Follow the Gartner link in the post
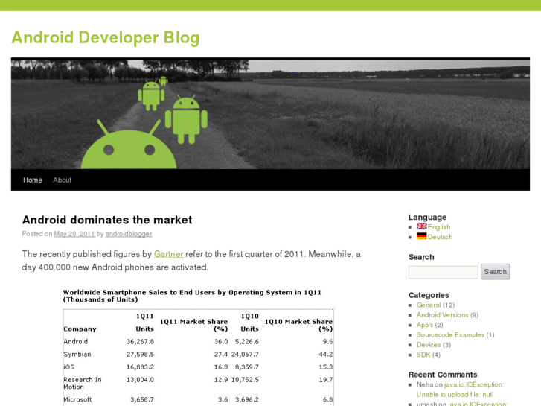The width and height of the screenshot is (541, 406). pyautogui.click(x=168, y=254)
